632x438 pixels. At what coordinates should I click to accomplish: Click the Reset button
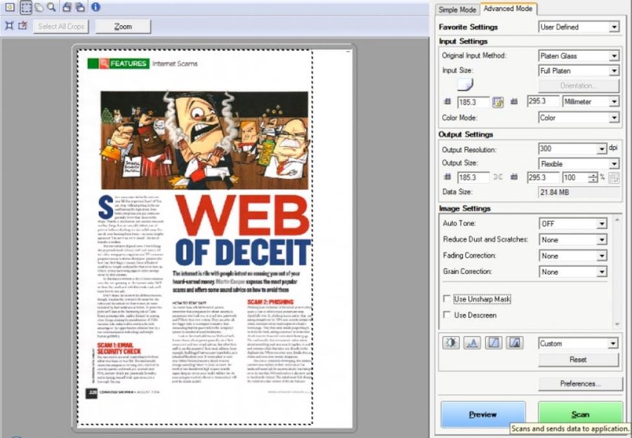pyautogui.click(x=578, y=359)
